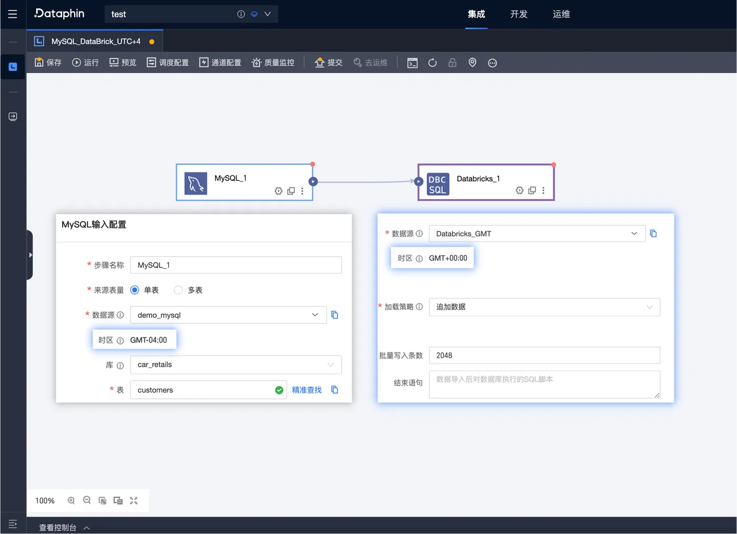Click the info icon in project selector
The width and height of the screenshot is (737, 534).
[241, 14]
